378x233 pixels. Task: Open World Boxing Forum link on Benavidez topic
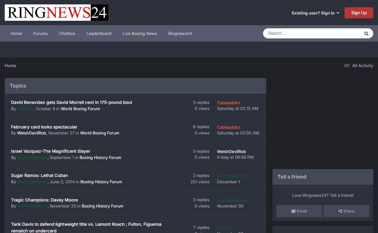pos(80,109)
